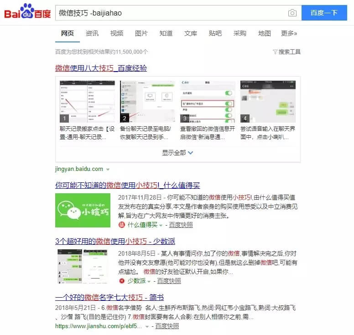Click 什么值得买 red site icon
The height and width of the screenshot is (335, 354).
(122, 225)
